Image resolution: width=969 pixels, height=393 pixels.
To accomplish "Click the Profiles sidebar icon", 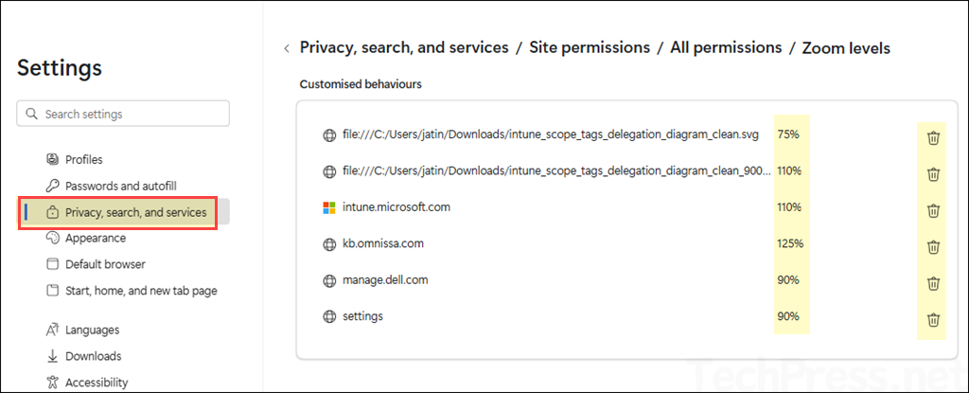I will point(53,159).
